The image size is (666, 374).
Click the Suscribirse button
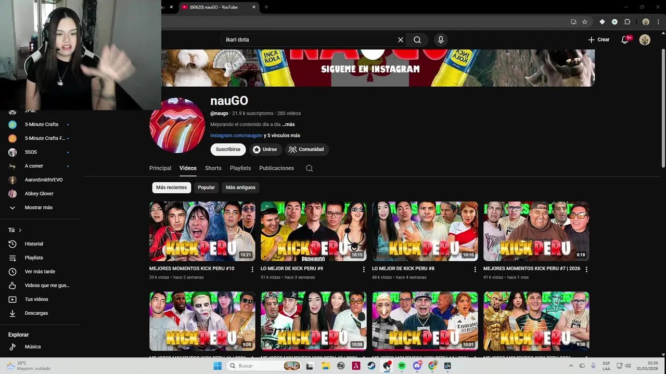[228, 150]
